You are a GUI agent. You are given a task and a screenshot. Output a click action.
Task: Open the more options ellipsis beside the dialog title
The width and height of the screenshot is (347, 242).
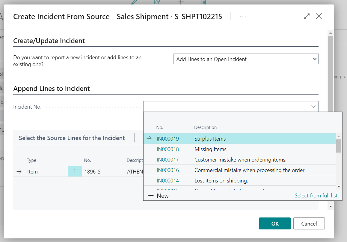coord(243,16)
